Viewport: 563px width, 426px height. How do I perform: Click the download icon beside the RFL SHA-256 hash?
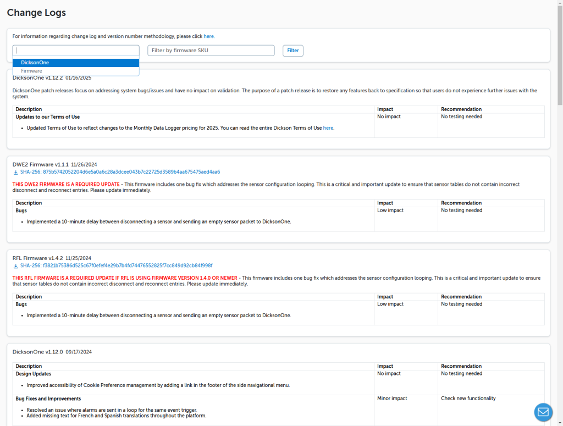click(x=15, y=265)
